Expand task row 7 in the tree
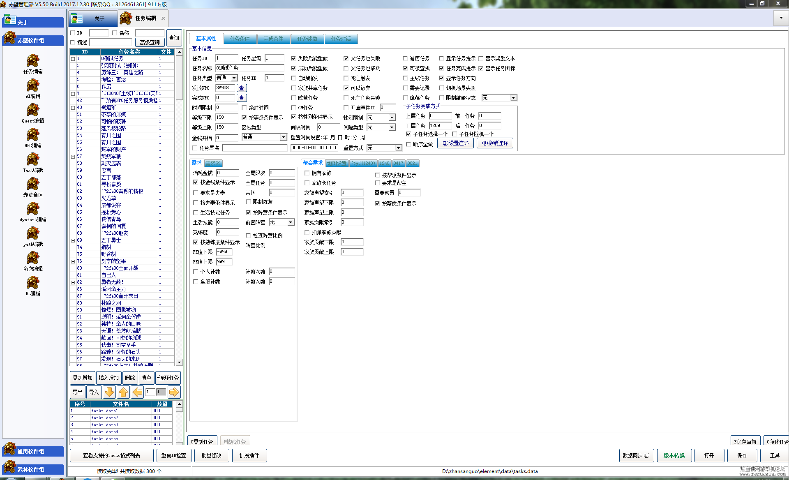The width and height of the screenshot is (789, 480). pos(73,94)
